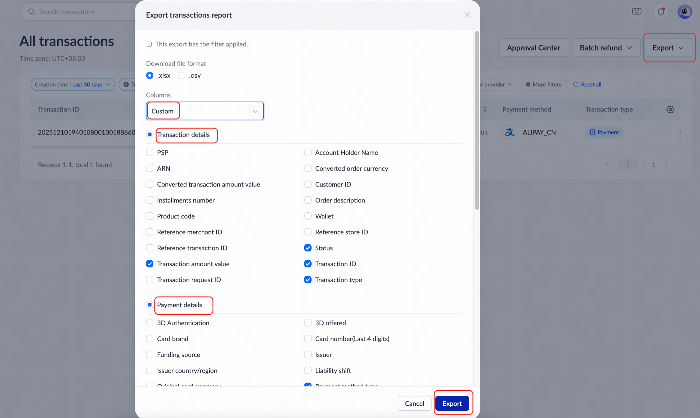Open the Approval Center
The width and height of the screenshot is (700, 418).
pos(533,48)
